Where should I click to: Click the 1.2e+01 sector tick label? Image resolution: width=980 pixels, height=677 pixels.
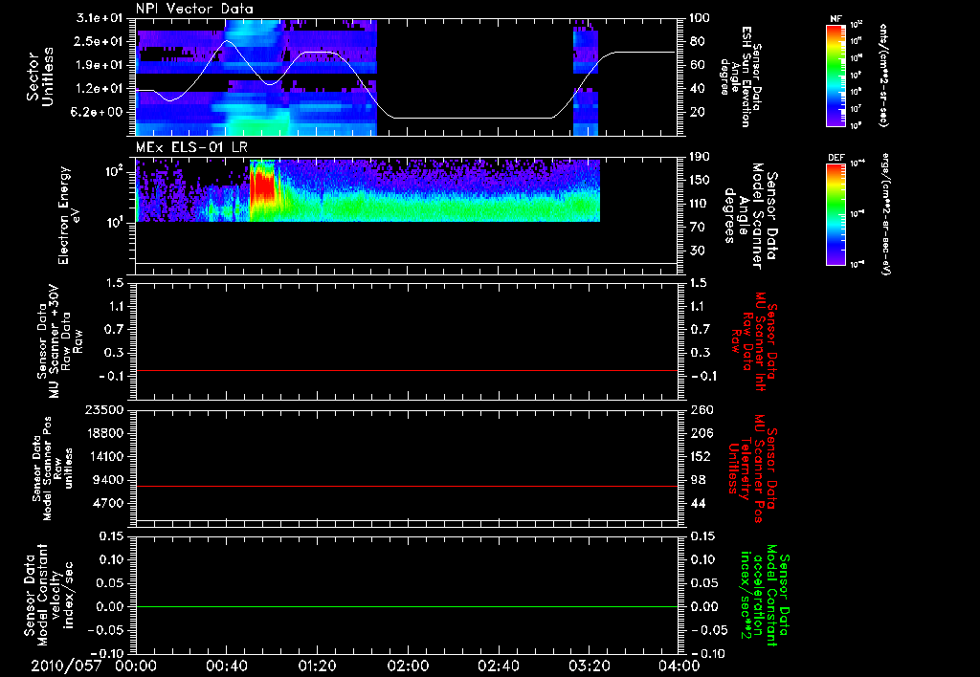pos(100,89)
